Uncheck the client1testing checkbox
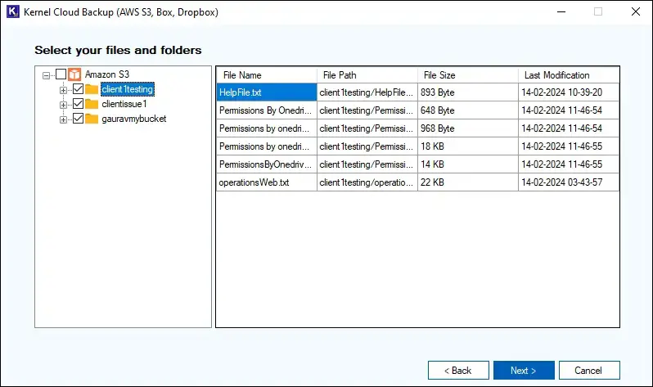Viewport: 653px width, 387px height. click(78, 88)
